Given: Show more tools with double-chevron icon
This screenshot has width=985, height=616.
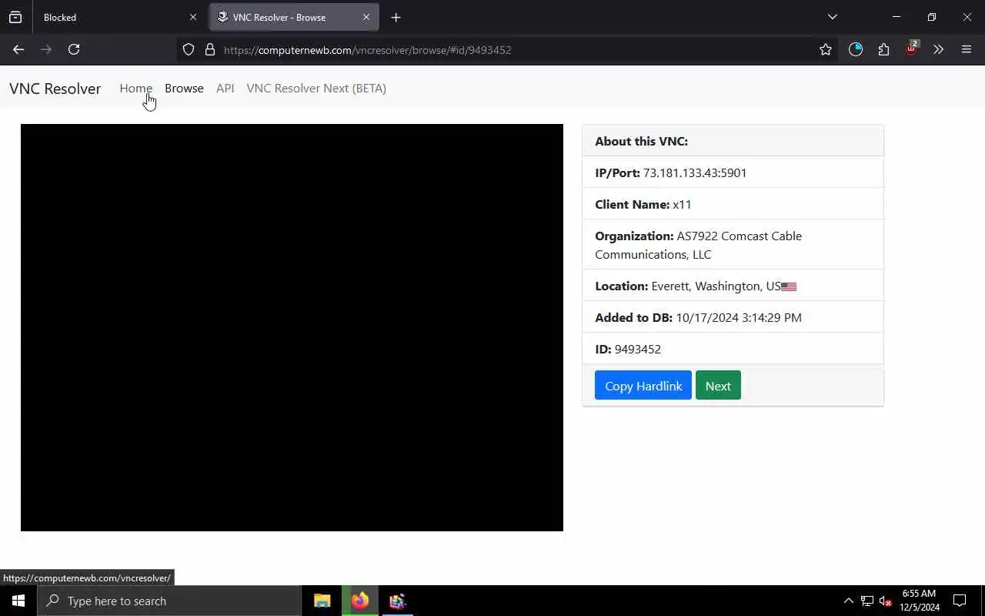Looking at the screenshot, I should (938, 49).
